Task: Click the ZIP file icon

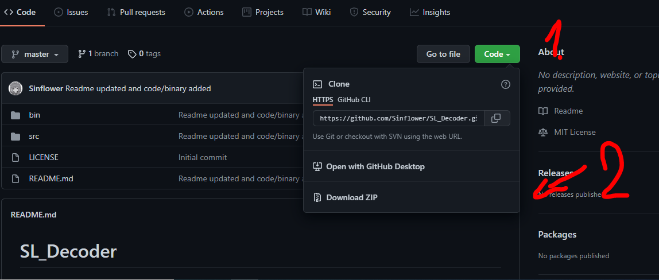Action: click(x=317, y=197)
